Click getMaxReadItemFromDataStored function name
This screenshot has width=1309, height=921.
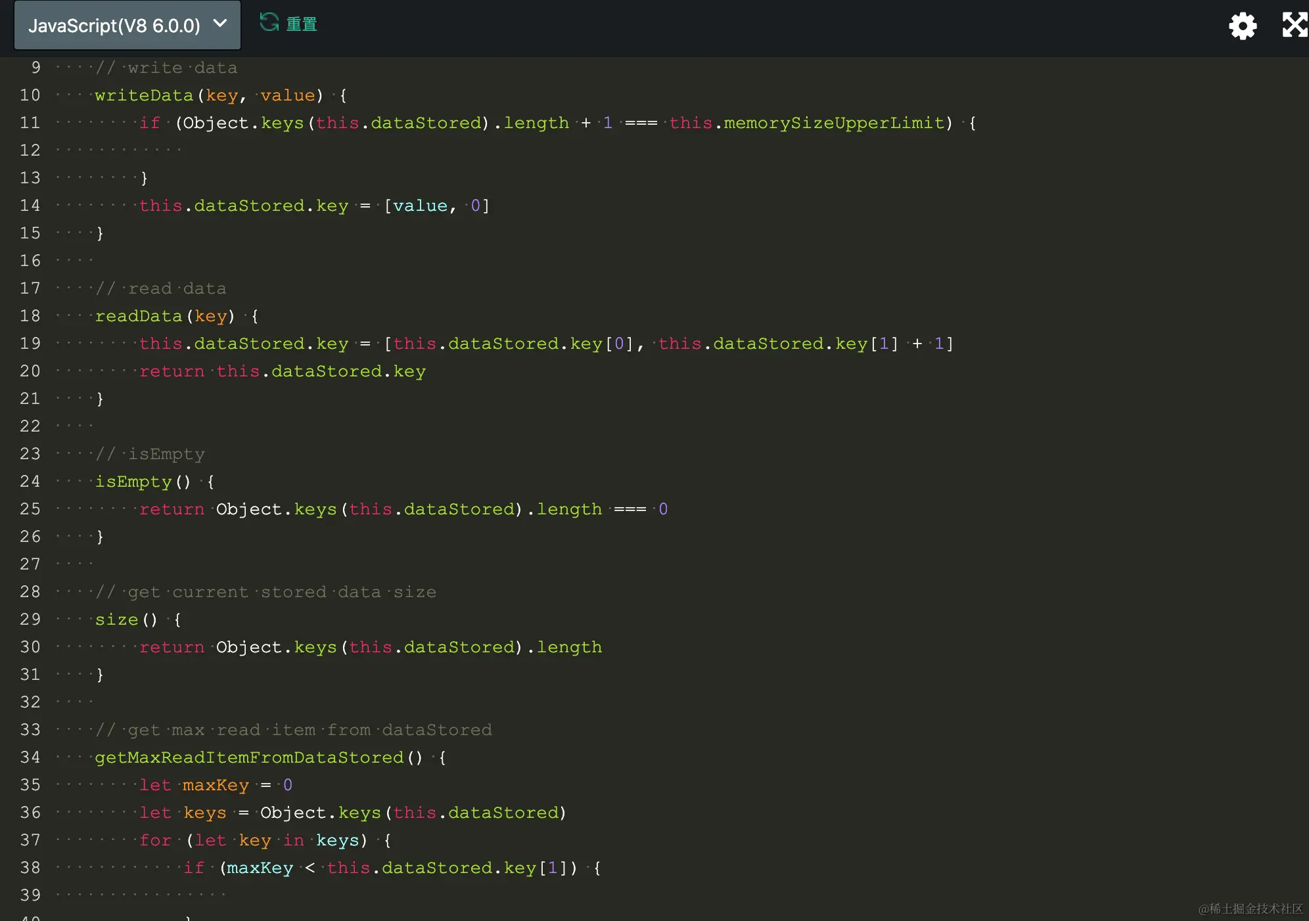[249, 757]
